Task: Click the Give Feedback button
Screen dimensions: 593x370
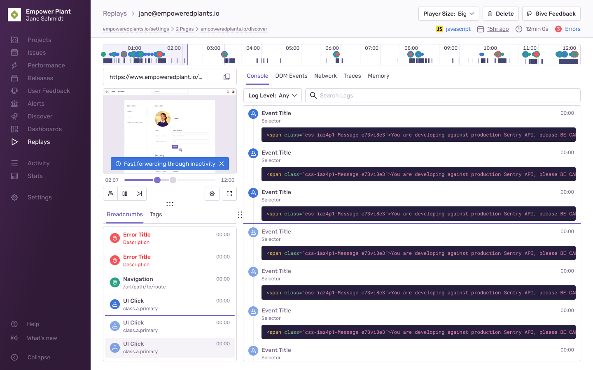Action: [551, 14]
